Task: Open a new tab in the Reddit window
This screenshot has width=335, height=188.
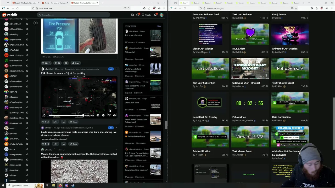Action: [102, 3]
